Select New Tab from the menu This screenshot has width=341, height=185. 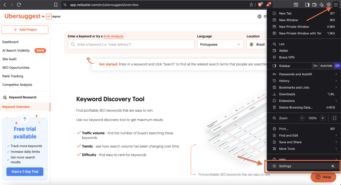304,13
